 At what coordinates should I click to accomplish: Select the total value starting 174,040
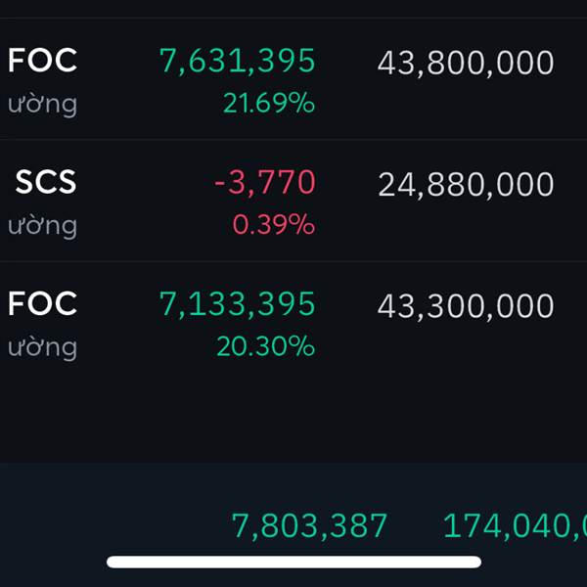point(515,526)
